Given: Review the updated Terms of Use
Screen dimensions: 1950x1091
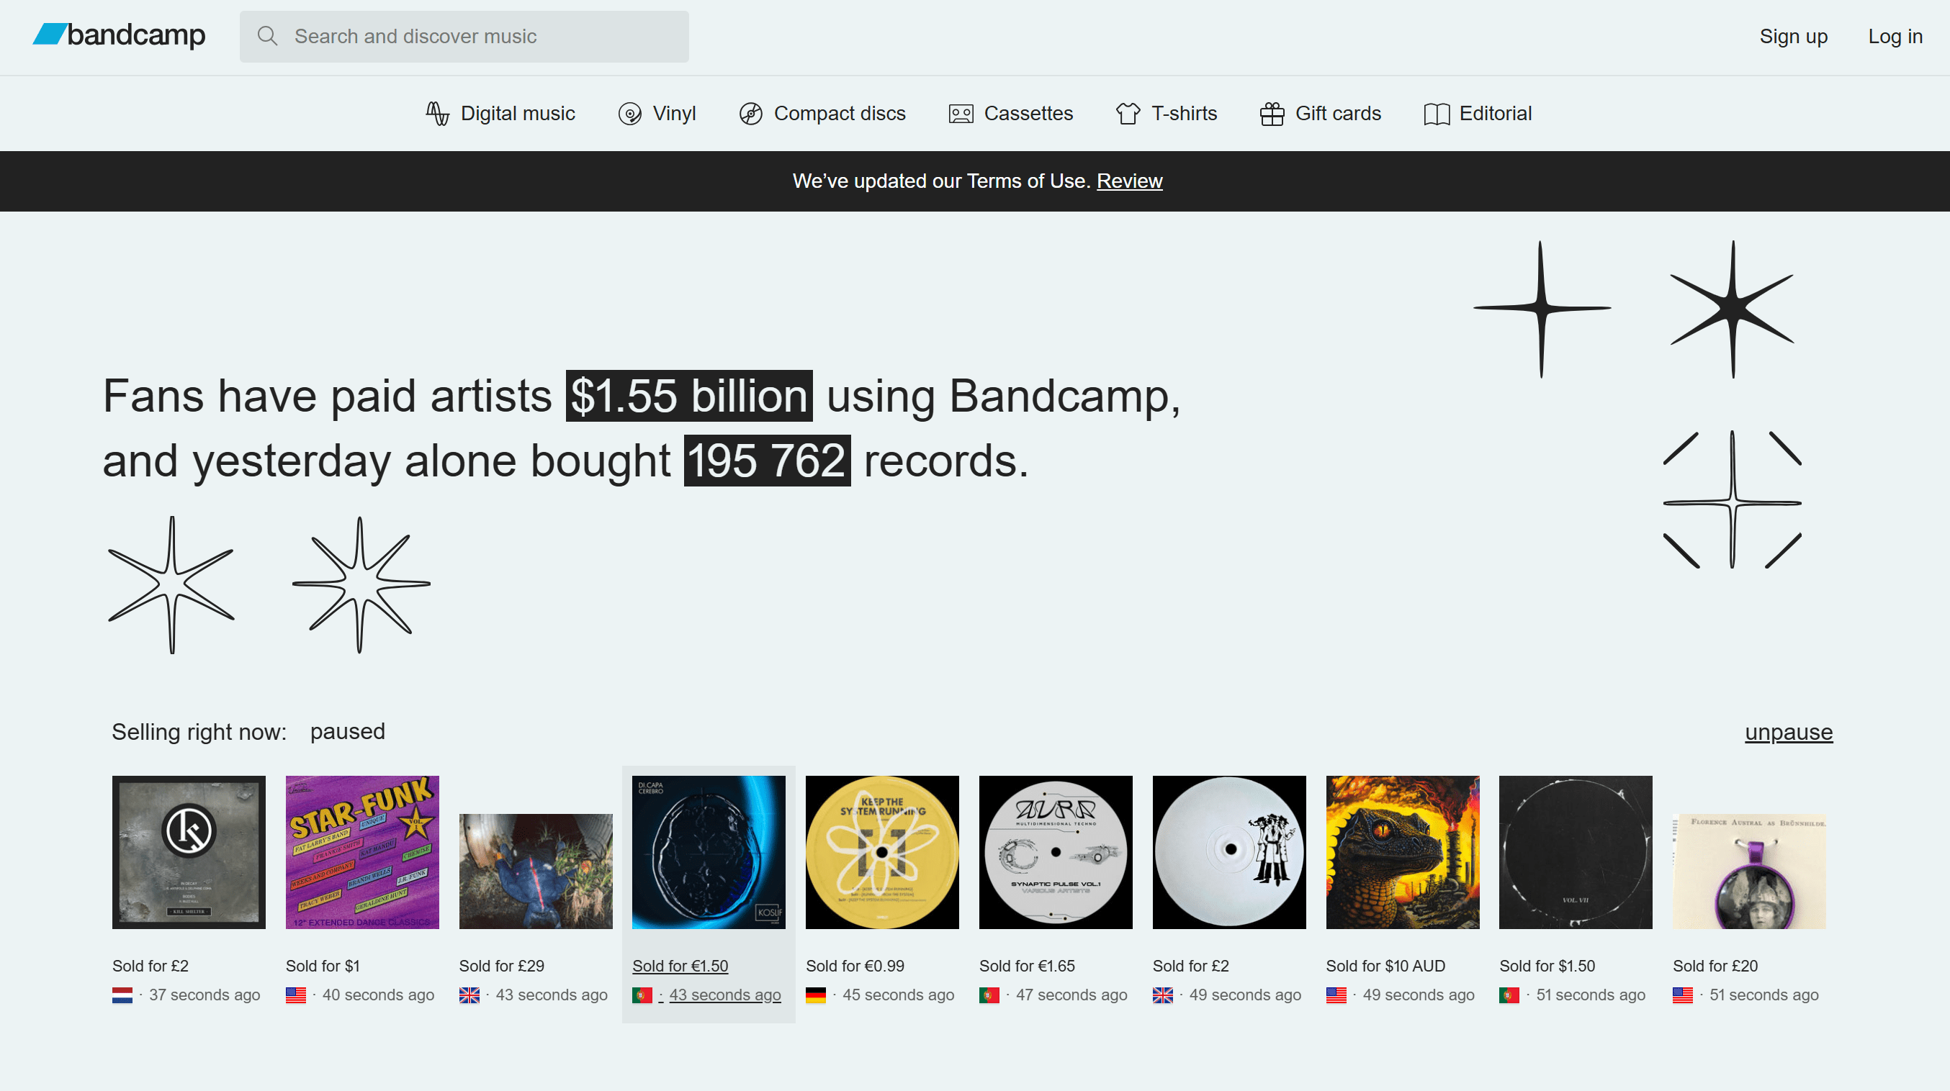Looking at the screenshot, I should click(1128, 181).
